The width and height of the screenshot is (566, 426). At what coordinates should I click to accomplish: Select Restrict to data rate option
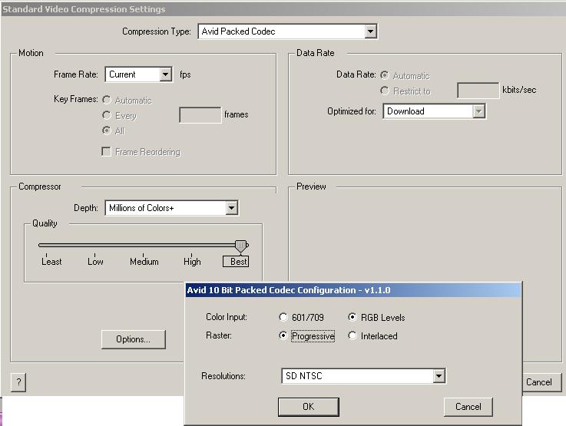click(x=385, y=91)
